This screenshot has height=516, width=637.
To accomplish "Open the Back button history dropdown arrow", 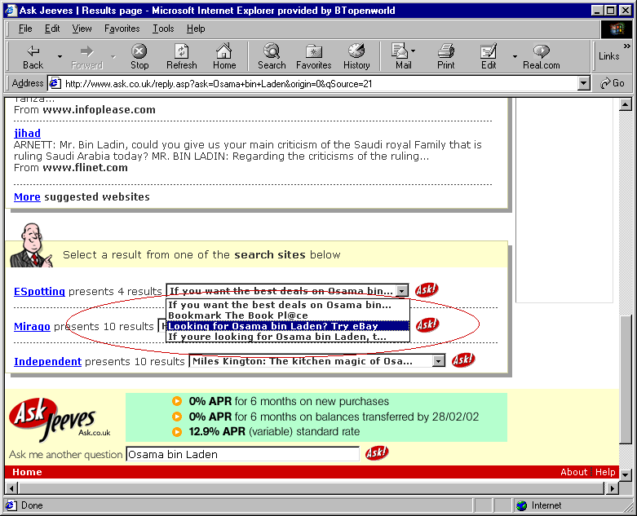I will point(60,56).
